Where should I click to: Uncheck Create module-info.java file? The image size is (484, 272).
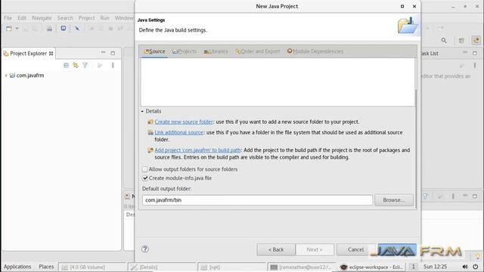pyautogui.click(x=144, y=178)
